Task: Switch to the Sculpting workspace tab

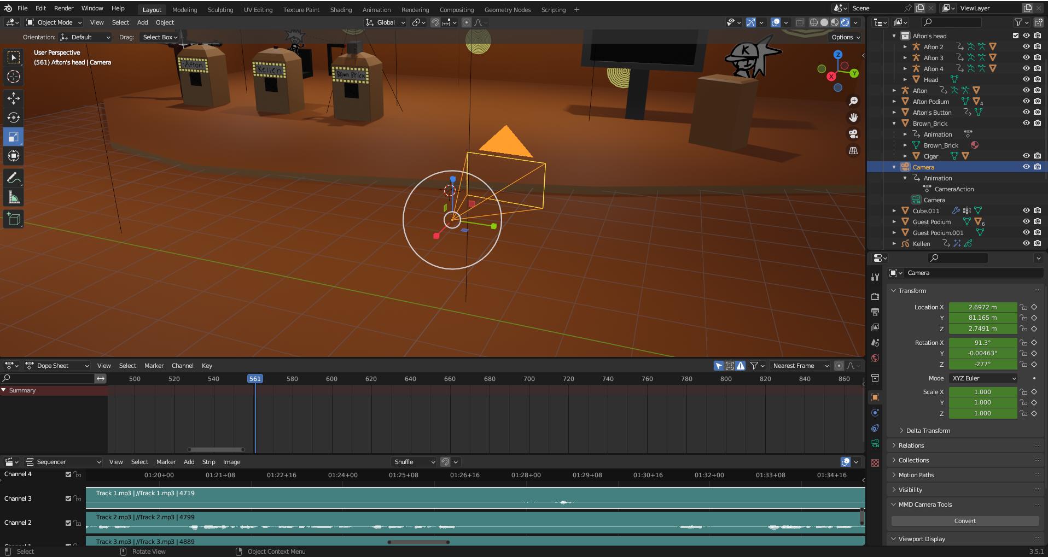Action: click(220, 10)
